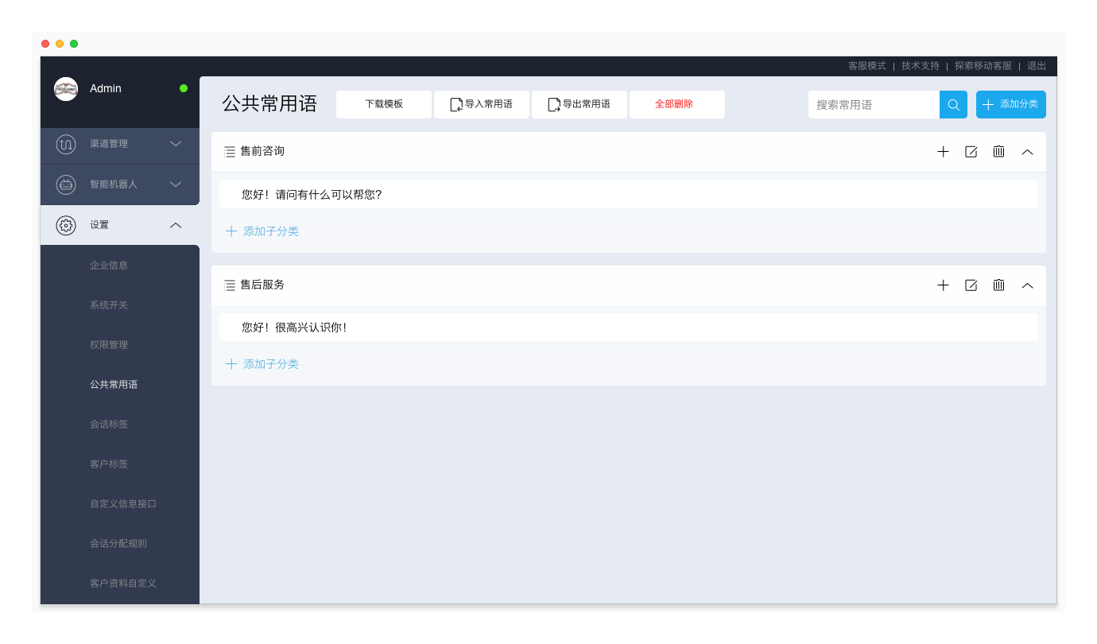
Task: Click the 设置 gear icon
Action: pyautogui.click(x=66, y=225)
